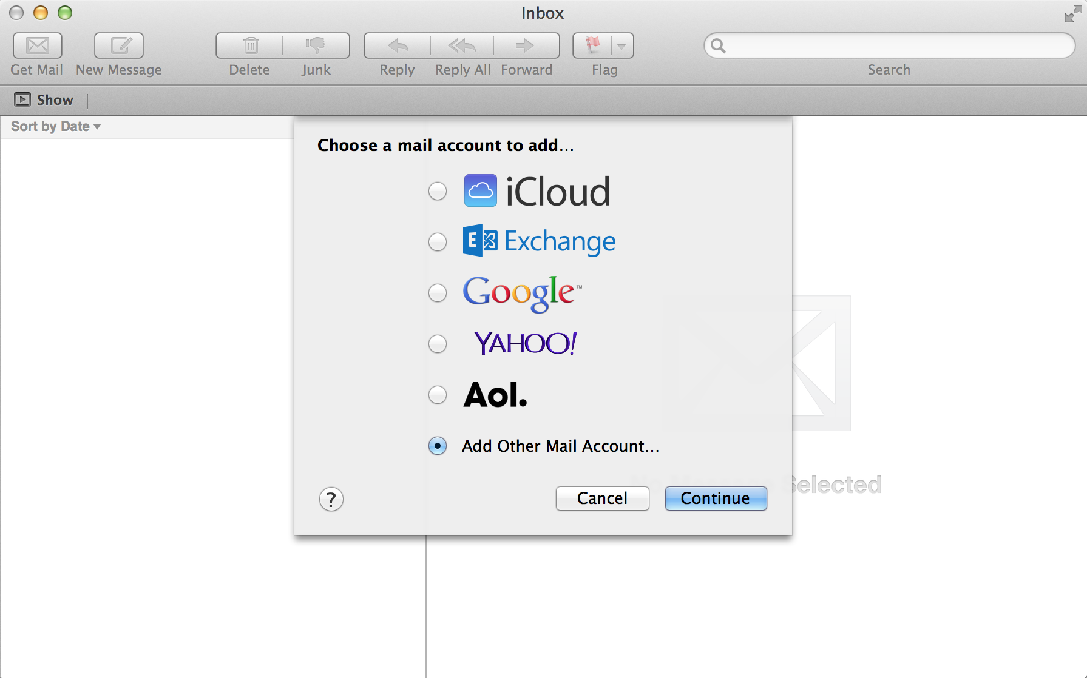1087x678 pixels.
Task: Open the Flag dropdown arrow
Action: click(622, 46)
